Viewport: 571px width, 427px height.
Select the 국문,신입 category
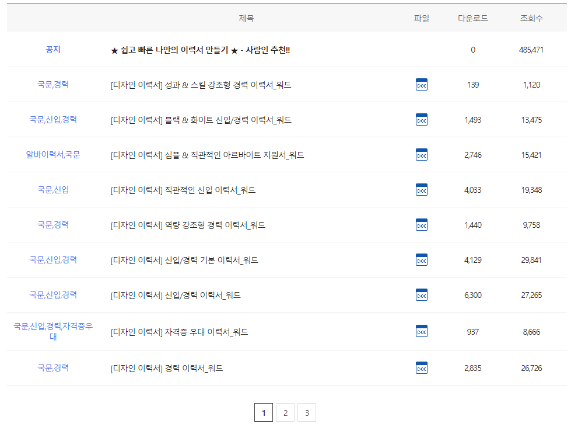click(x=53, y=190)
